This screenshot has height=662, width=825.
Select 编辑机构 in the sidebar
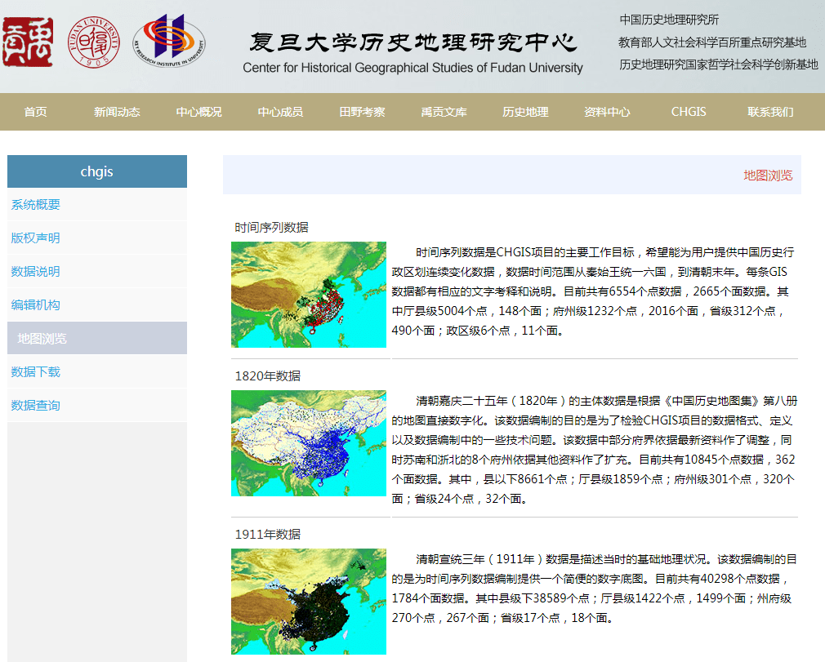click(x=97, y=305)
